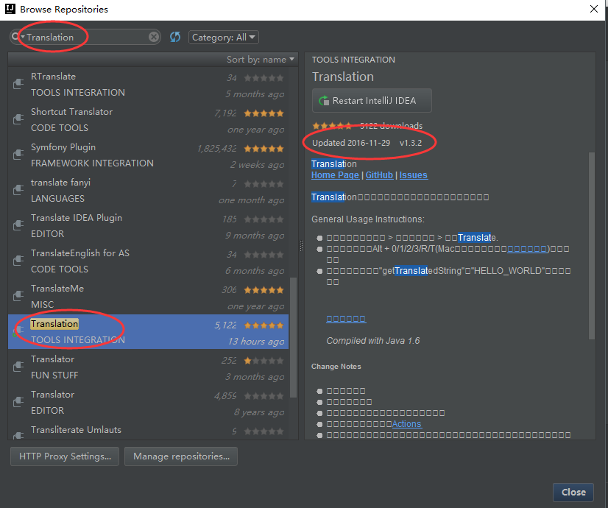Click the translate fanyi plugin icon
Viewport: 608px width, 508px height.
pos(18,190)
